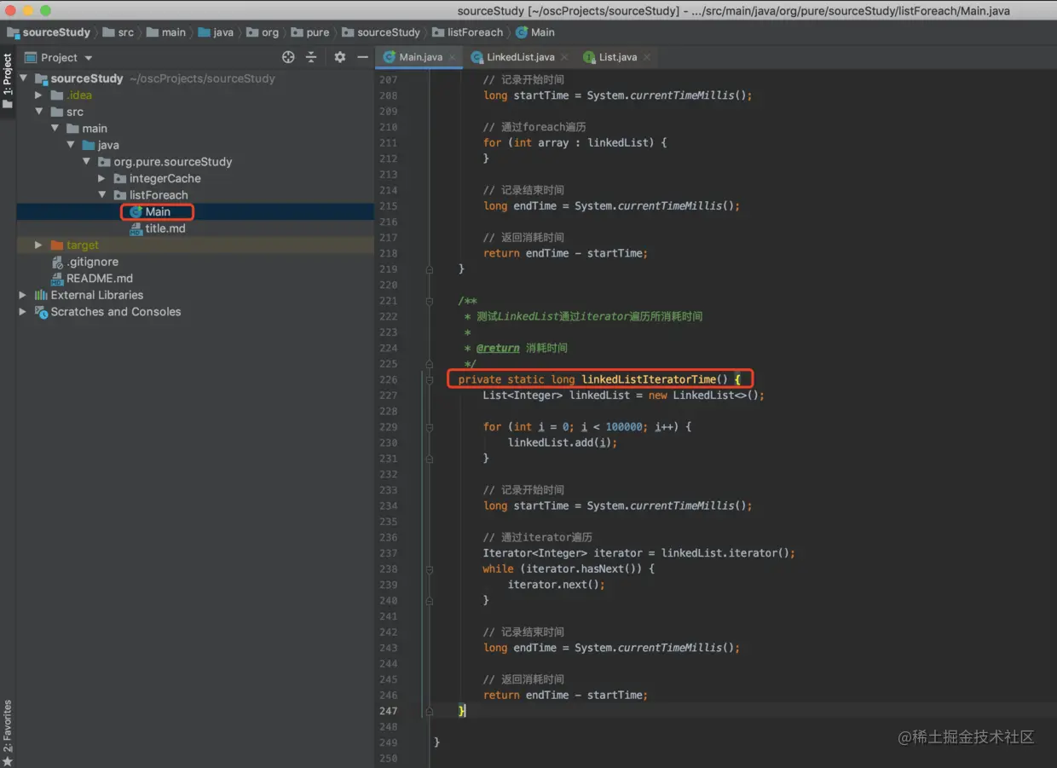Expand the External Libraries arrow

(23, 295)
